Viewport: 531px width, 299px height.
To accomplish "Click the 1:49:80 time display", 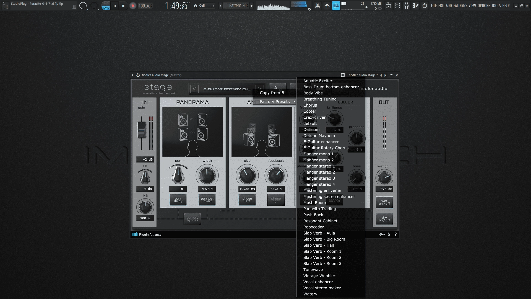I will [176, 6].
